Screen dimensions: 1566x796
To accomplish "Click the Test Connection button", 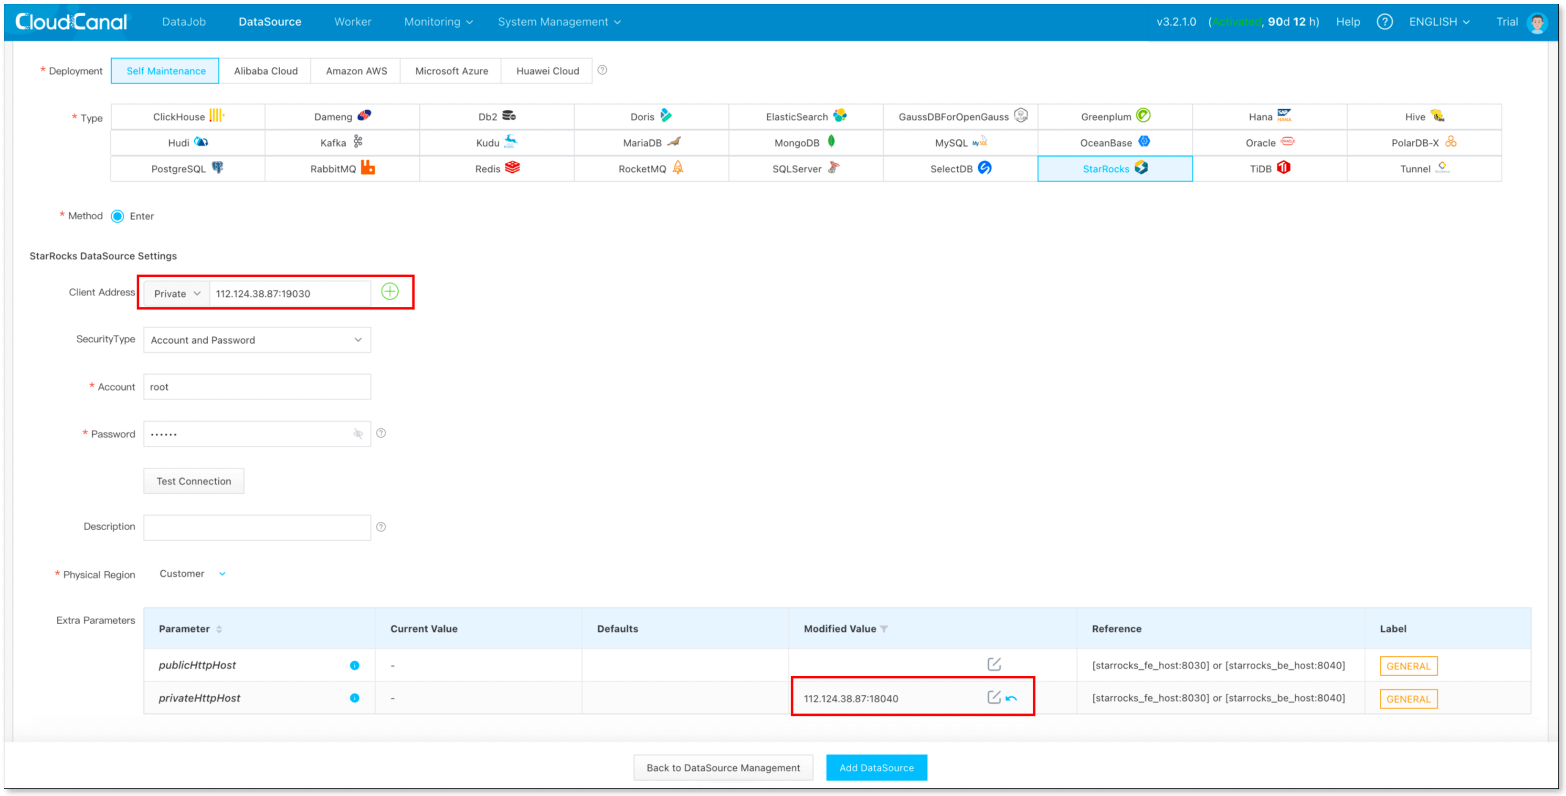I will coord(193,481).
